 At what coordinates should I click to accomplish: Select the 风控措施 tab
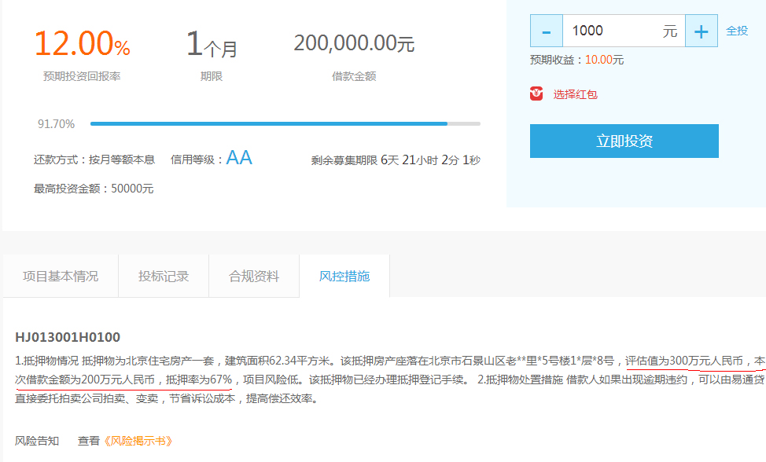344,276
